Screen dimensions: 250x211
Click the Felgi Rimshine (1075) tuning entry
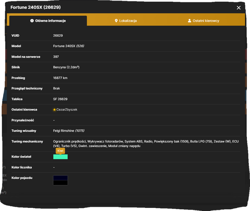[x=69, y=131]
